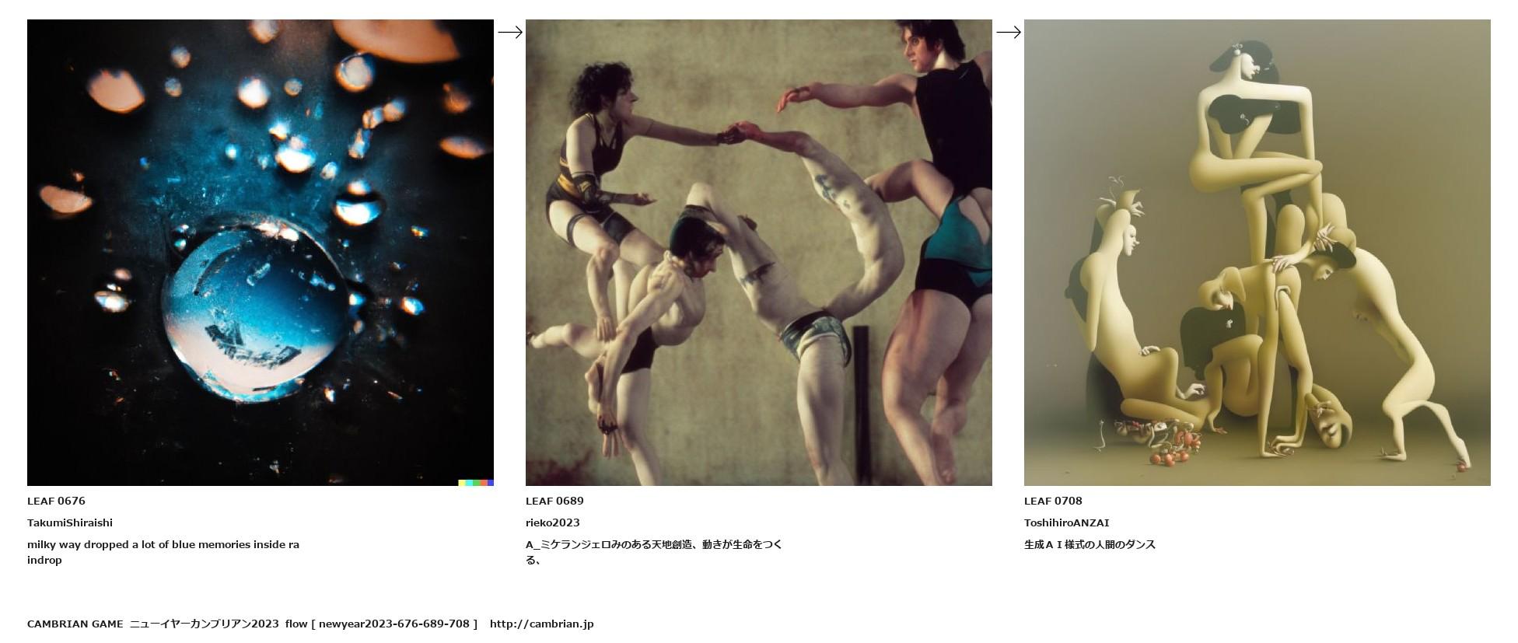The image size is (1518, 643).
Task: Click the LEAF 0708 label
Action: click(1053, 501)
